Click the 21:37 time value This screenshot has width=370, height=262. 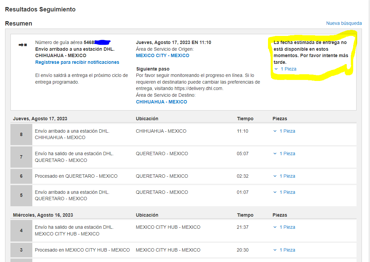(243, 227)
